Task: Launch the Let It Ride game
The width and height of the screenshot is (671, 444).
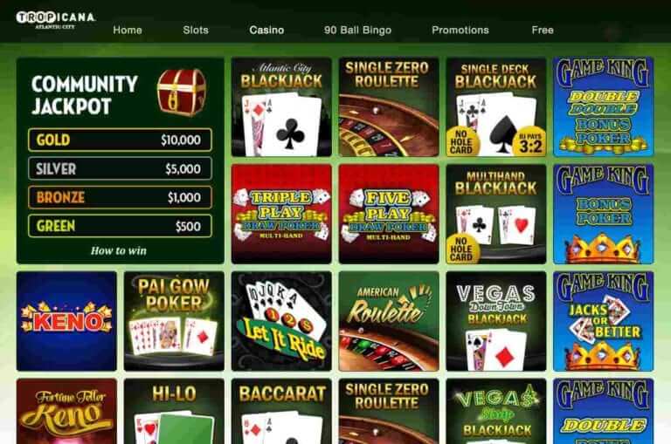Action: (x=281, y=321)
